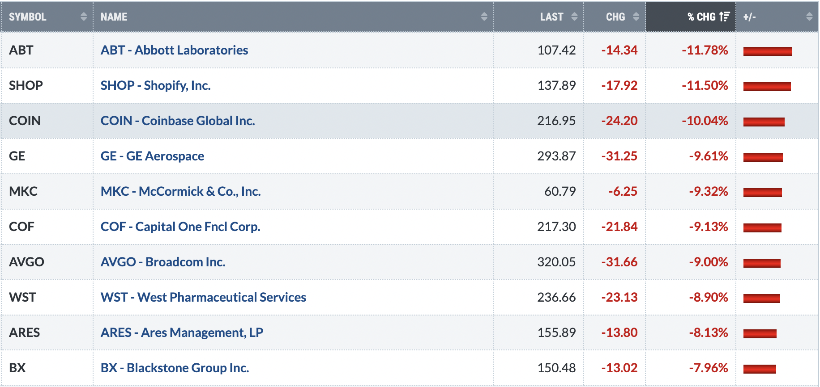820x387 pixels.
Task: Open BX - Blackstone Group Inc. link
Action: (x=175, y=368)
